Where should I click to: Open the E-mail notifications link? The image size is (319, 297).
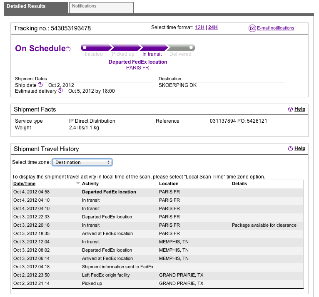click(275, 28)
